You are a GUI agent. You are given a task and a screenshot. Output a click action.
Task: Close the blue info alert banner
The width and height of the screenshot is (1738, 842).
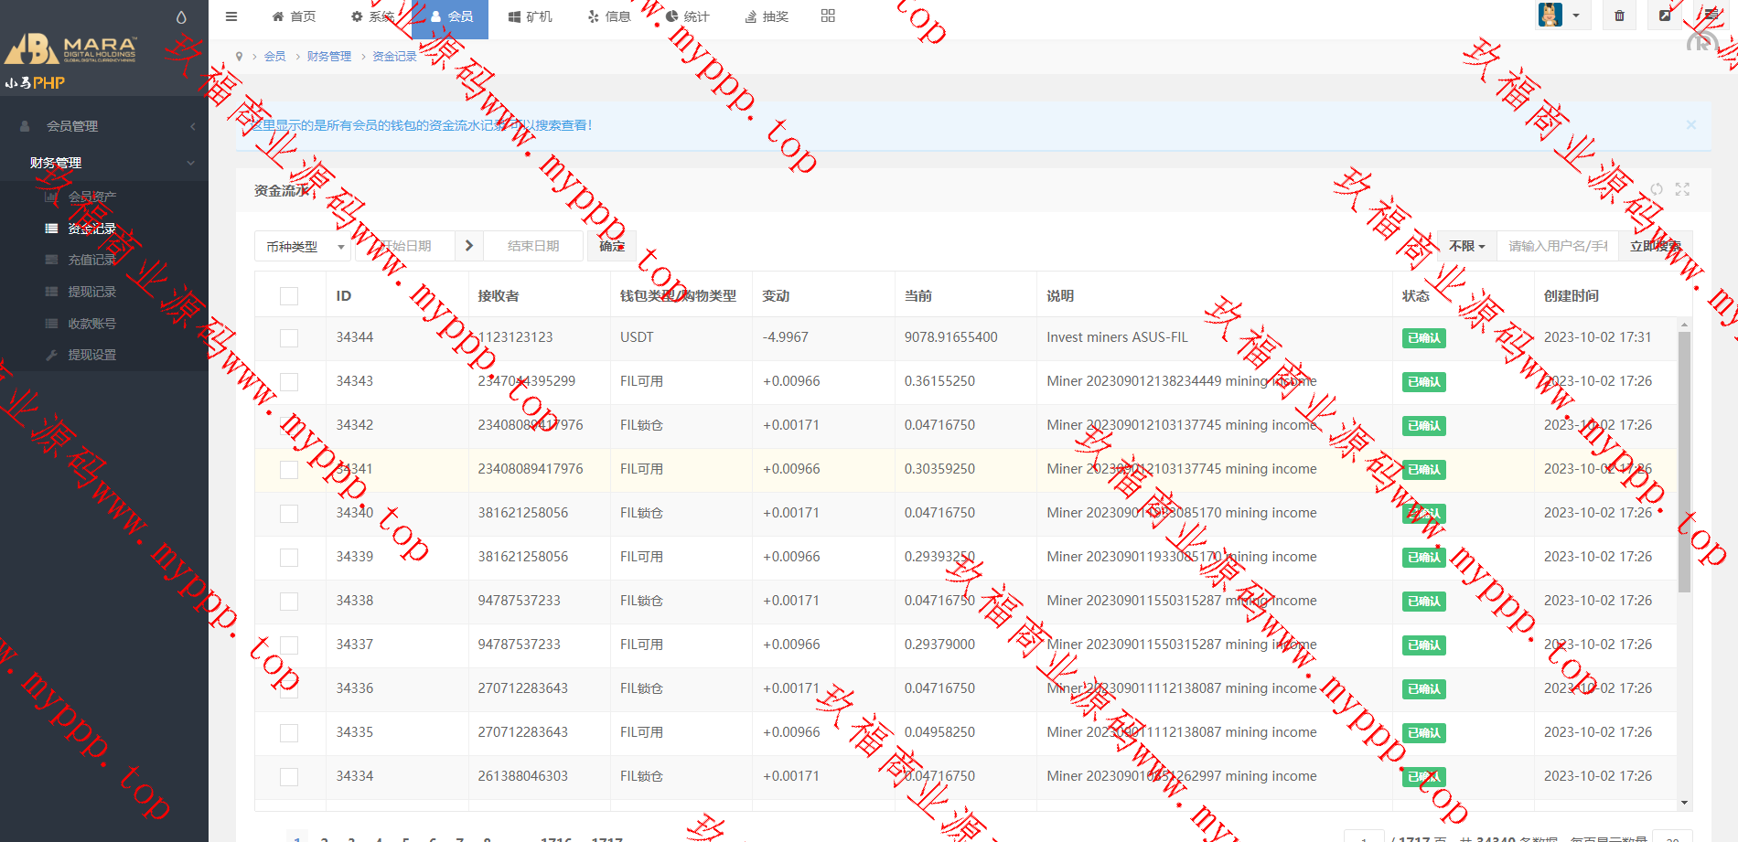click(x=1690, y=124)
